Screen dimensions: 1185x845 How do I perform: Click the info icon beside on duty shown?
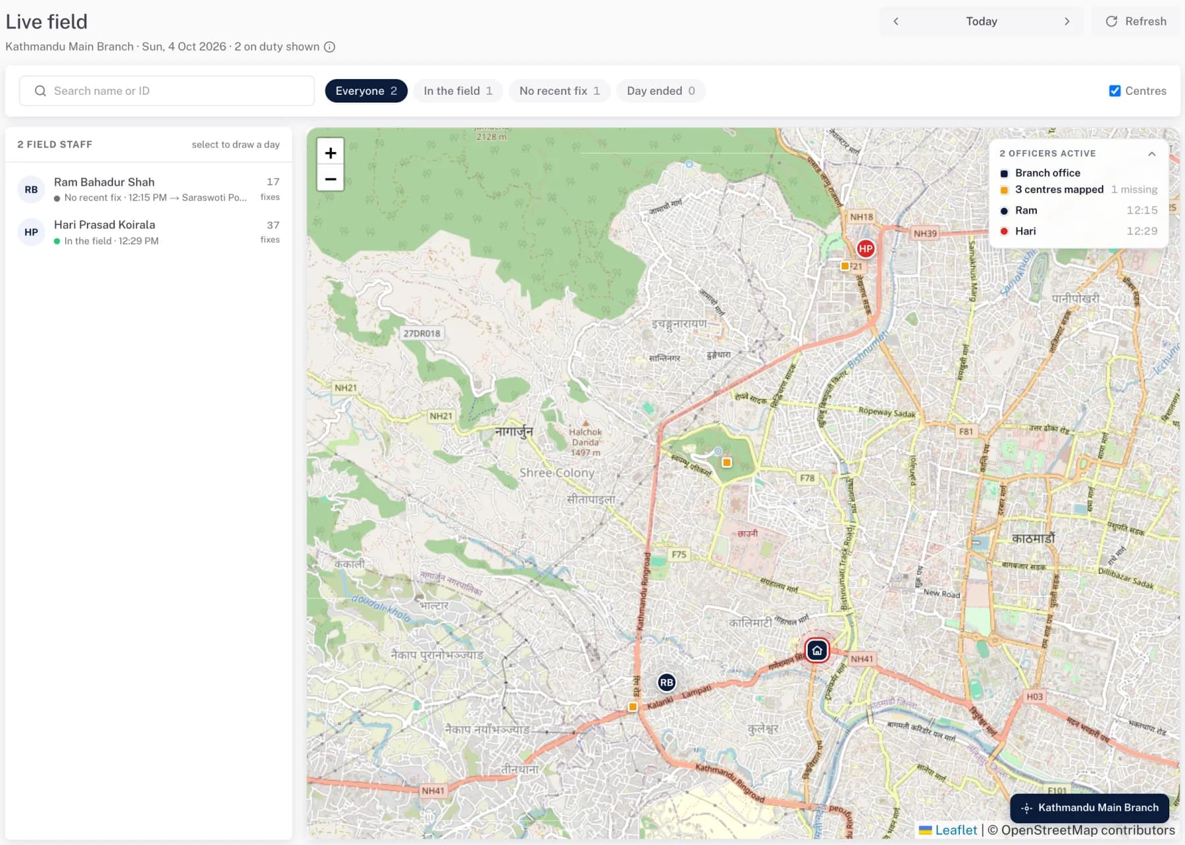pyautogui.click(x=330, y=47)
